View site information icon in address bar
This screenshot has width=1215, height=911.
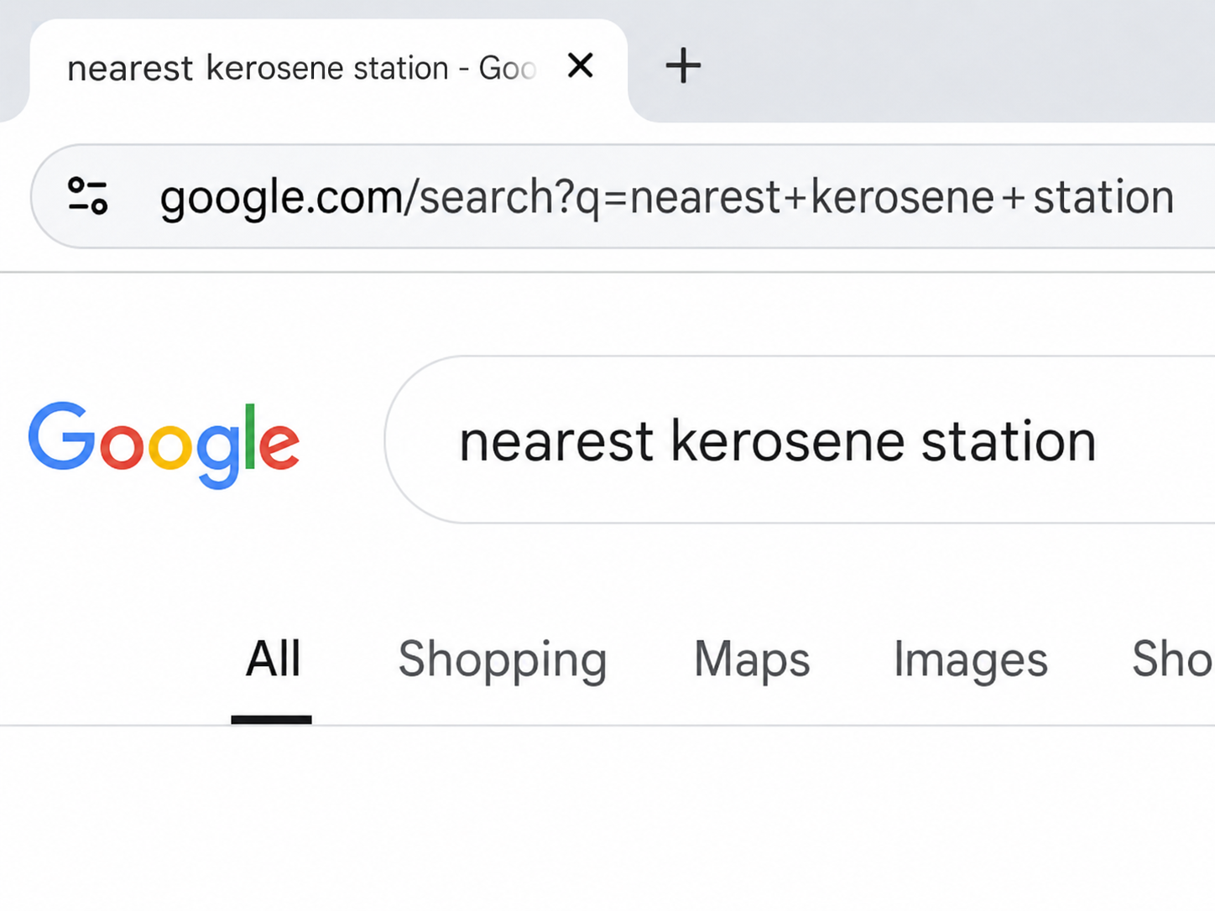(88, 196)
